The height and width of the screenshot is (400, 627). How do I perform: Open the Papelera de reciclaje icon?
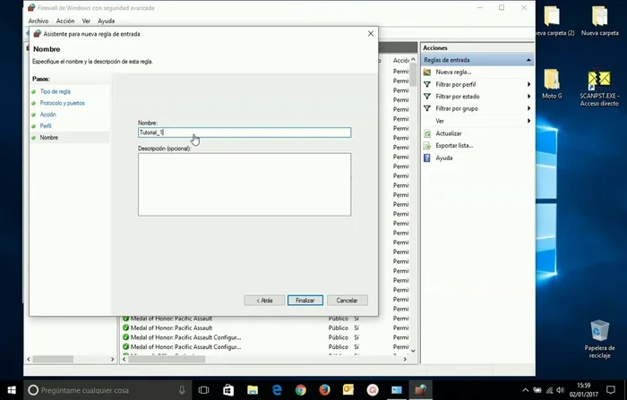point(598,331)
